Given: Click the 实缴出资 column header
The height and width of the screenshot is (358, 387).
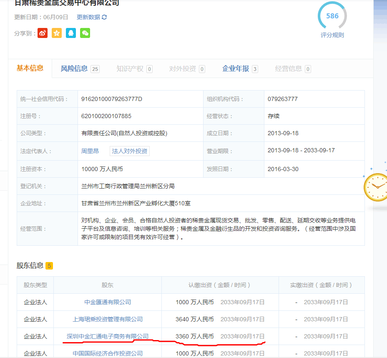Looking at the screenshot, I should pos(322,285).
